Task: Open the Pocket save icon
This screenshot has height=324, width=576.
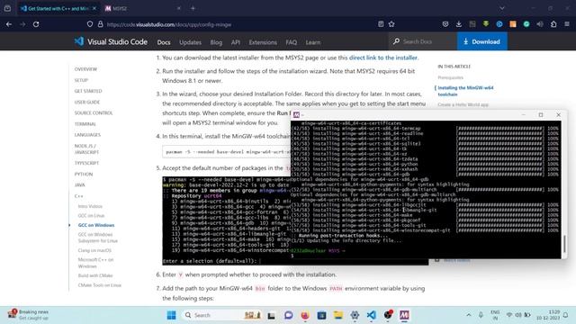Action: [445, 24]
